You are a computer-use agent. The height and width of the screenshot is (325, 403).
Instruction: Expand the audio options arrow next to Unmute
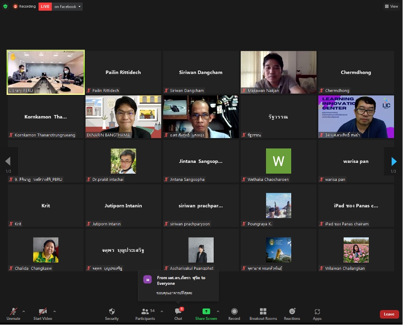point(24,311)
